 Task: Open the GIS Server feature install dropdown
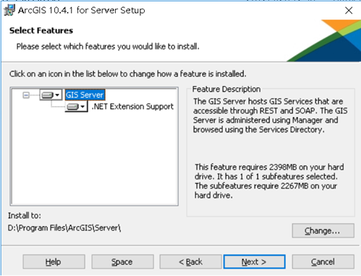coord(51,95)
